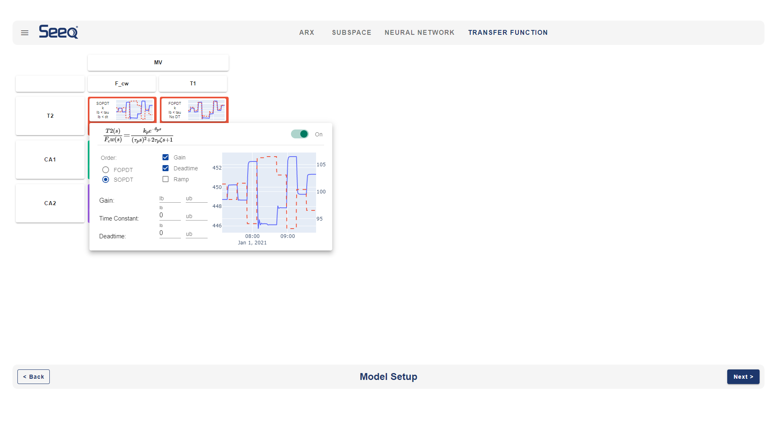Click the Deadtime lower bound field
The image size is (777, 437).
(x=170, y=233)
